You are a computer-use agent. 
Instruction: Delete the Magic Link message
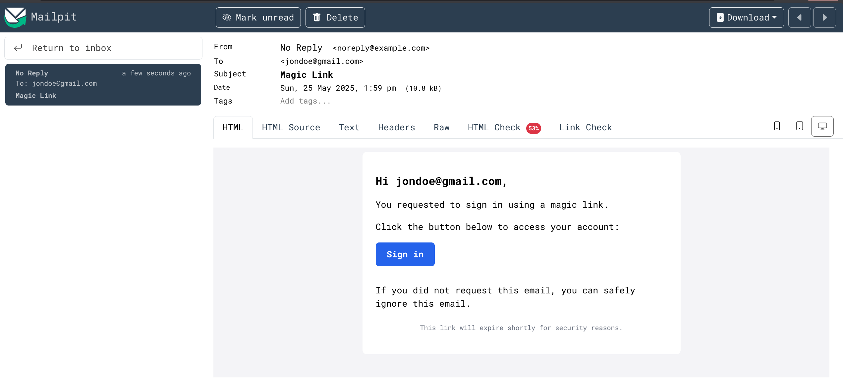click(335, 18)
